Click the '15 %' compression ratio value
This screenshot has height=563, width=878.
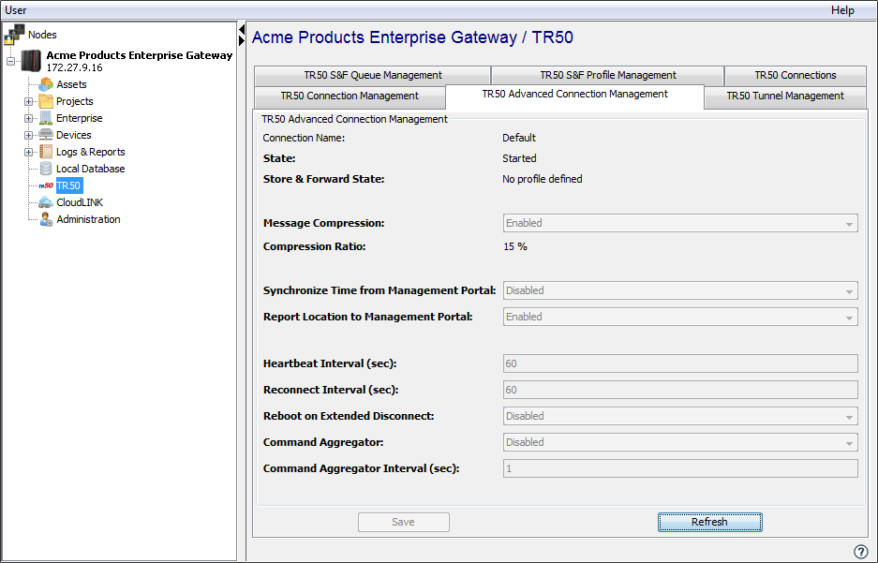515,246
